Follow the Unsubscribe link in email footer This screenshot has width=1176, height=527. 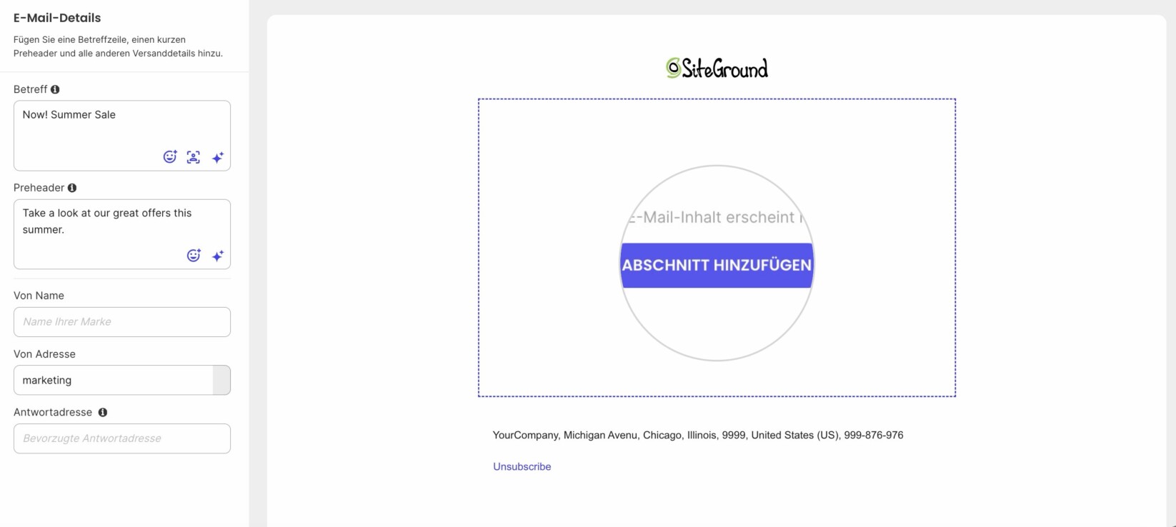[x=522, y=466]
